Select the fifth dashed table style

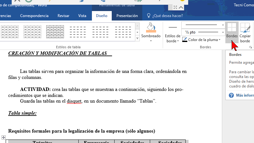tap(100, 32)
